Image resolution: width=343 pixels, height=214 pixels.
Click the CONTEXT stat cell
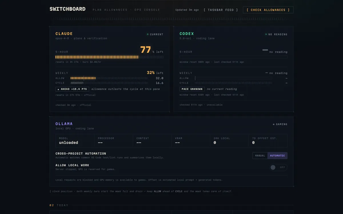[152, 141]
